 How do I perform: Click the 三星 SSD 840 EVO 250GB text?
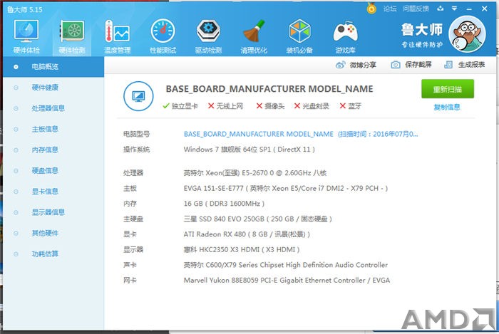[258, 219]
